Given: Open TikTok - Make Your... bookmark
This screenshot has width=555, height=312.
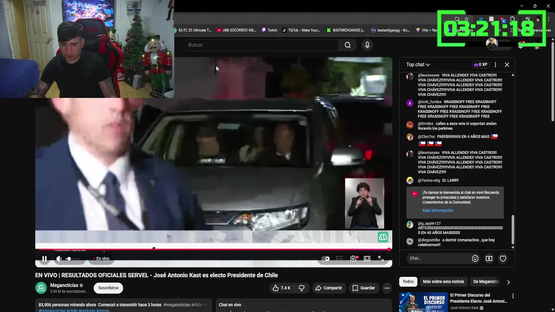Looking at the screenshot, I should click(301, 30).
